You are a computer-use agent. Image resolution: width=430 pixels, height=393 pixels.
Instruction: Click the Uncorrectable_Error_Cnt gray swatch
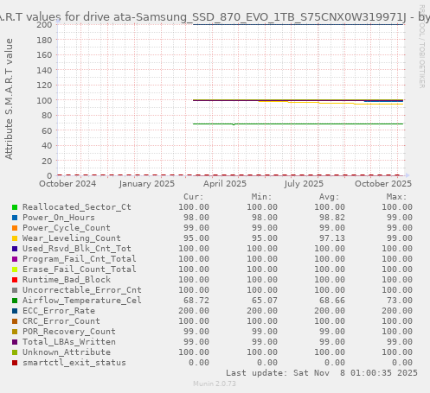coord(15,290)
